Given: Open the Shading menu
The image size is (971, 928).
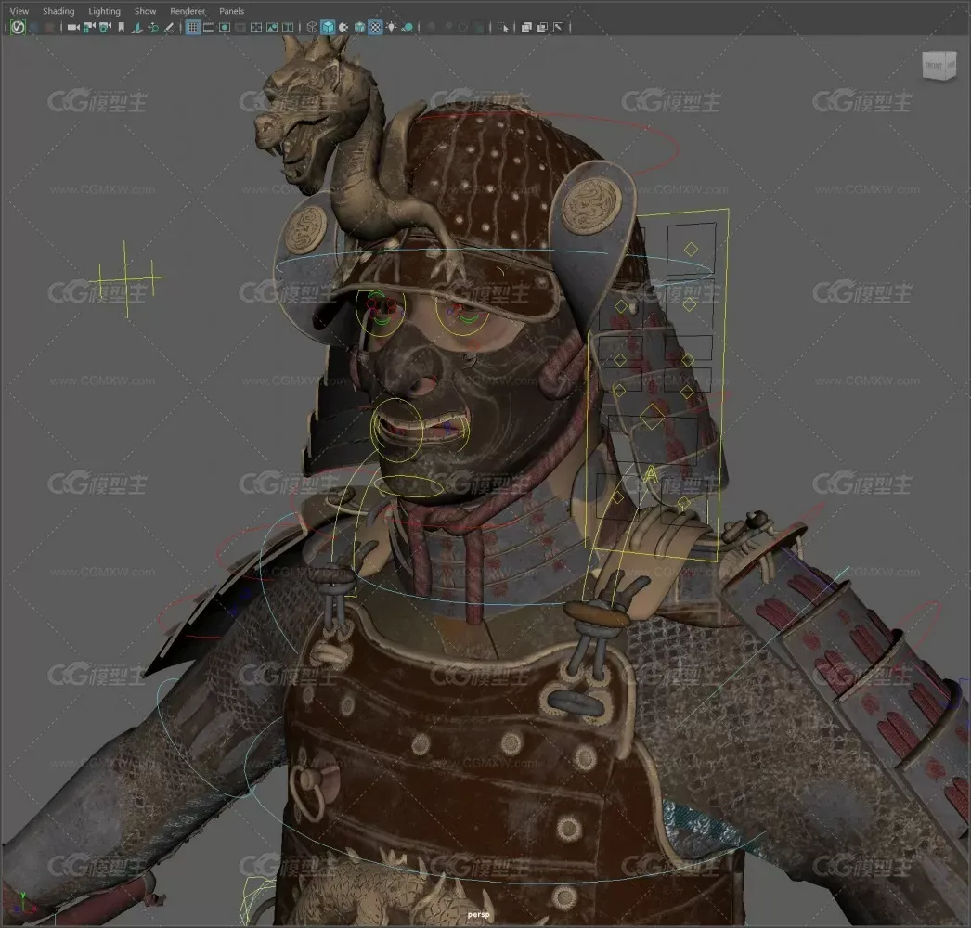Looking at the screenshot, I should point(58,11).
